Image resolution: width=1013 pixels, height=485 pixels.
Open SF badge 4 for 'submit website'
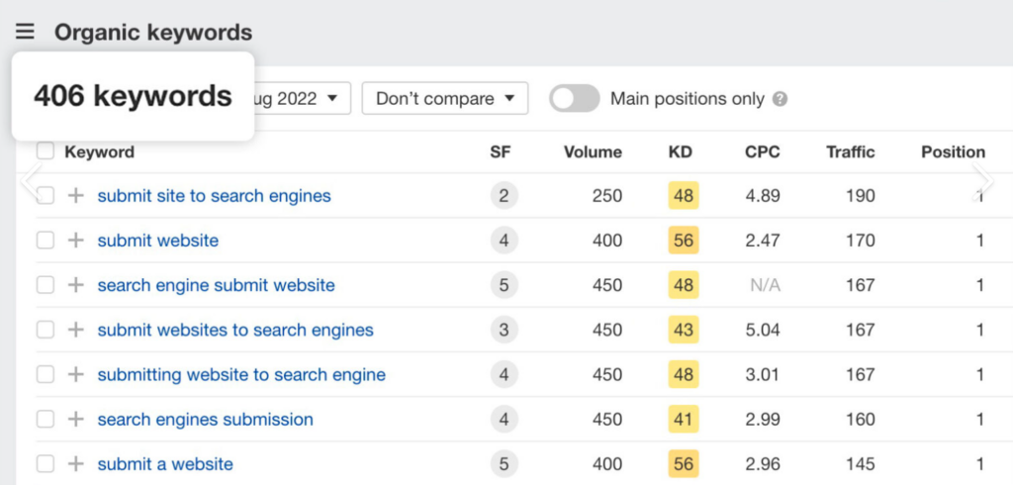[x=504, y=240]
